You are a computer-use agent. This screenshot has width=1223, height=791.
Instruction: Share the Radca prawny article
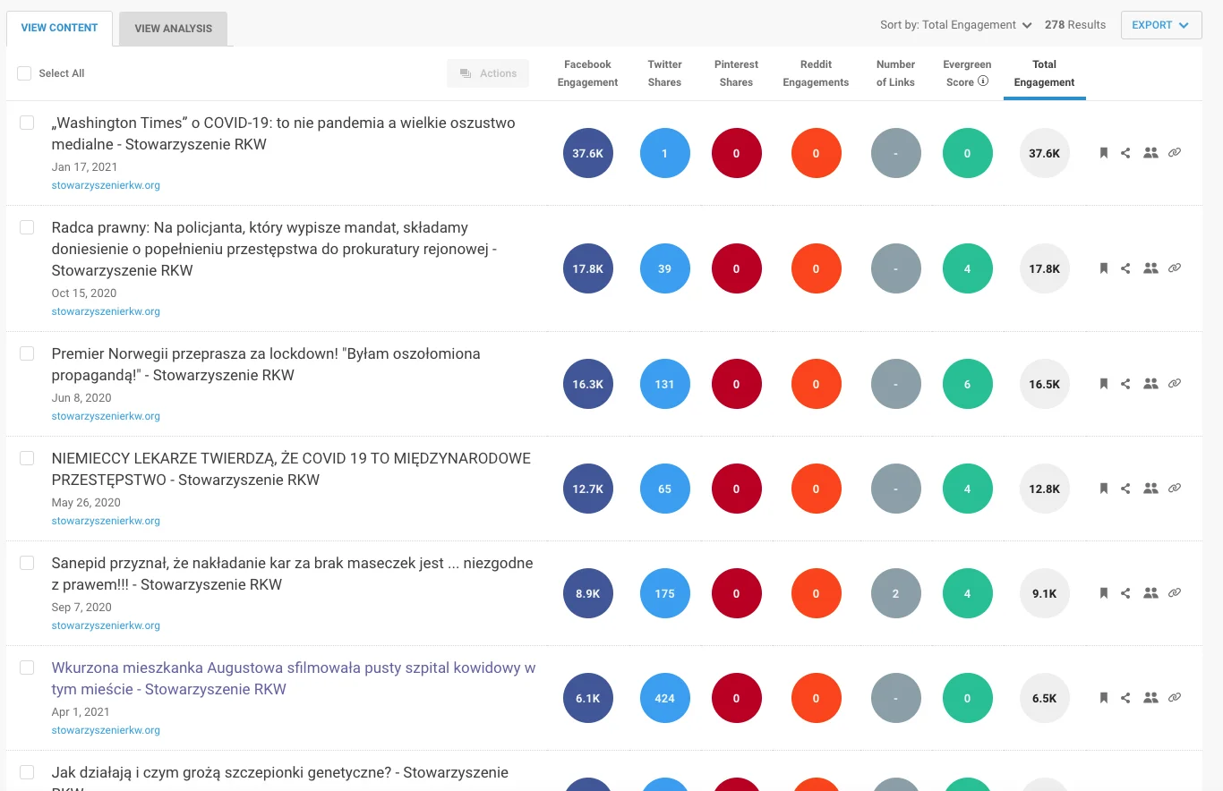point(1126,268)
